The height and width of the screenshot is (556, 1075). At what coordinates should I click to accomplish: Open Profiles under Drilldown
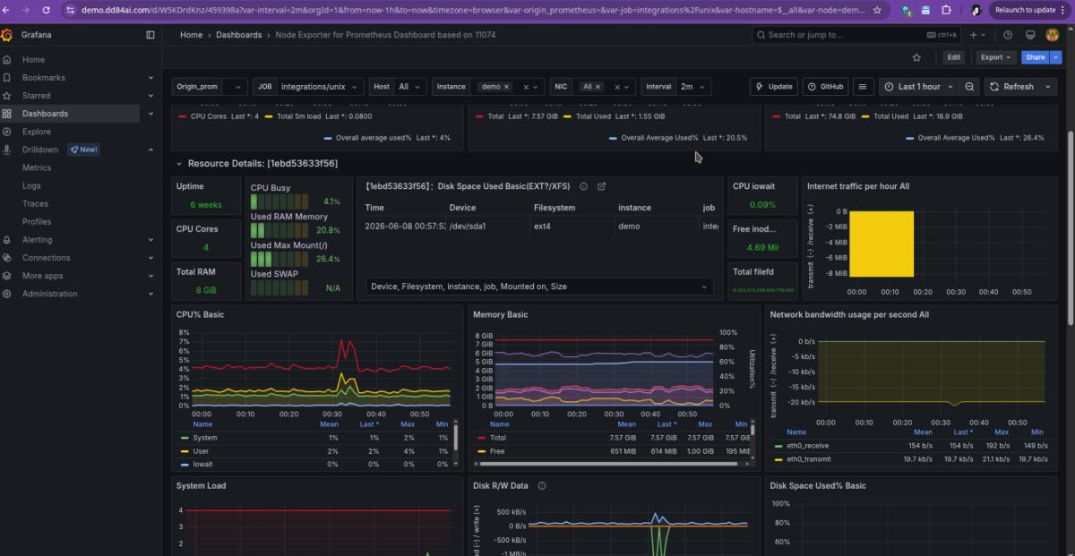pos(37,221)
